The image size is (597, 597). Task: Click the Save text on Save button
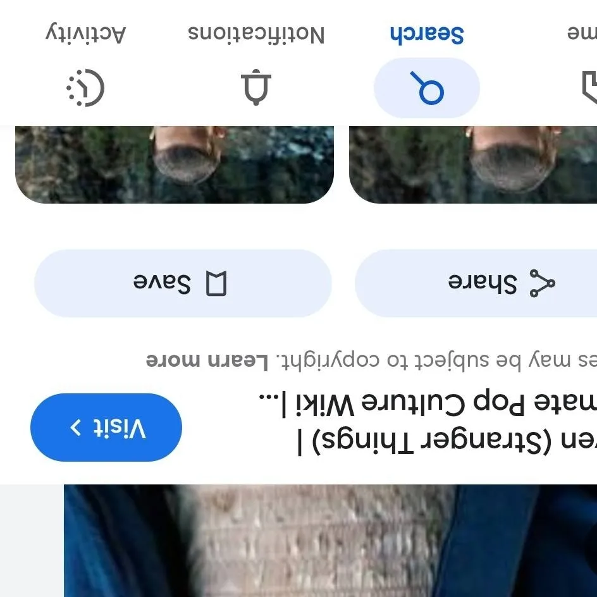[x=162, y=284]
